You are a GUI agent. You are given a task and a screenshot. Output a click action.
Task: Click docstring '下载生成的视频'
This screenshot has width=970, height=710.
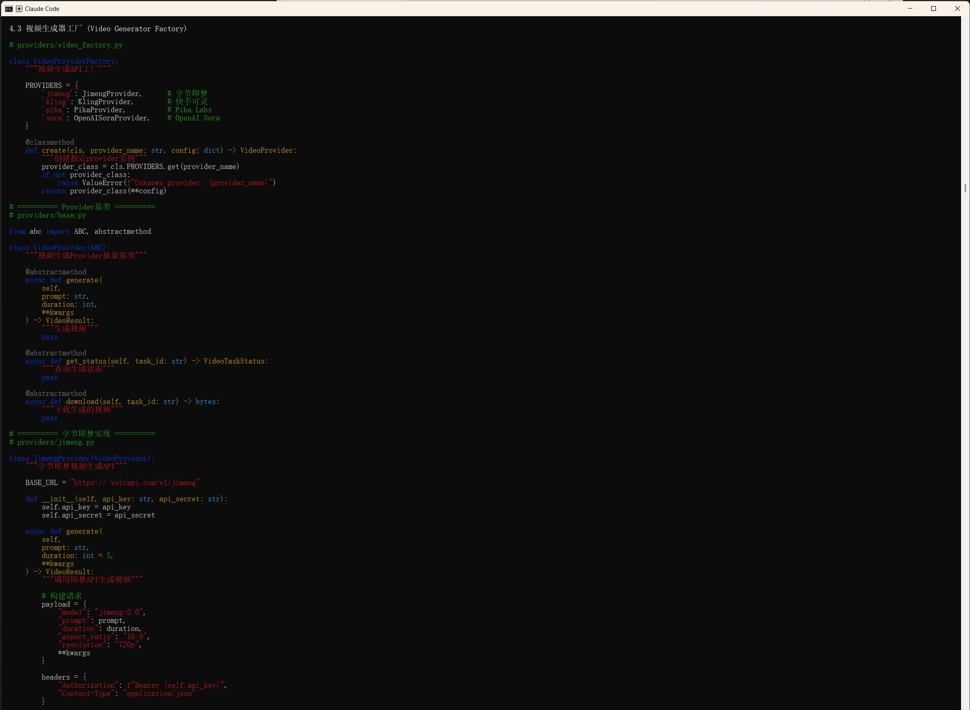pos(82,410)
